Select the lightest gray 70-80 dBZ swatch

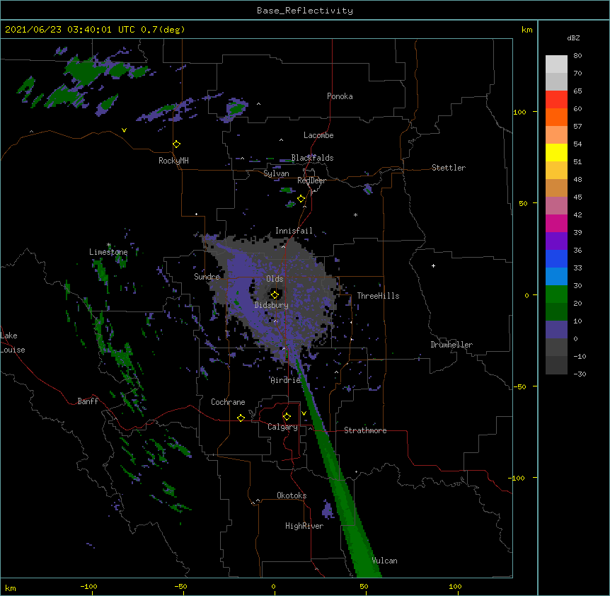556,64
